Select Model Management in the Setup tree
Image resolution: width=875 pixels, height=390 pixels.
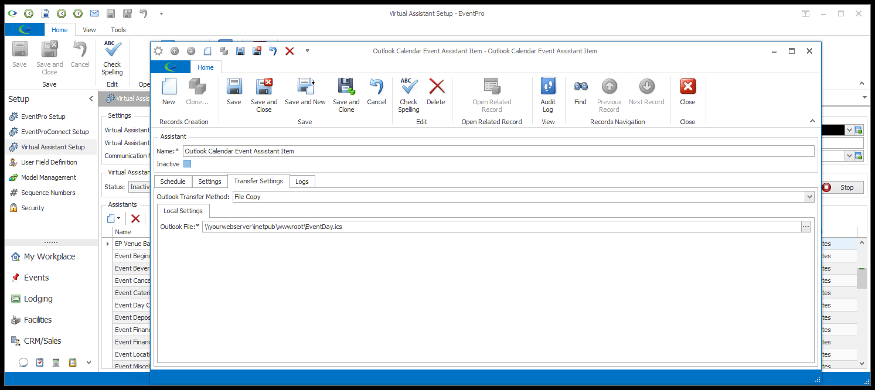click(x=49, y=177)
